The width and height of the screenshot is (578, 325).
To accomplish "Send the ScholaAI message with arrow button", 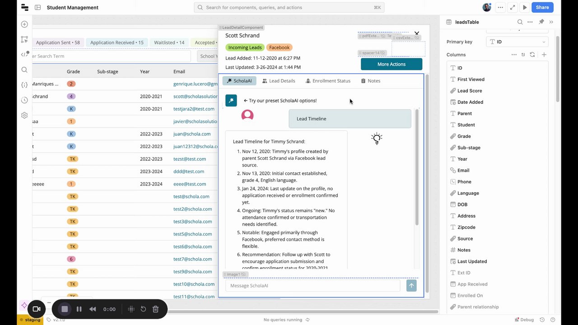I will tap(411, 286).
